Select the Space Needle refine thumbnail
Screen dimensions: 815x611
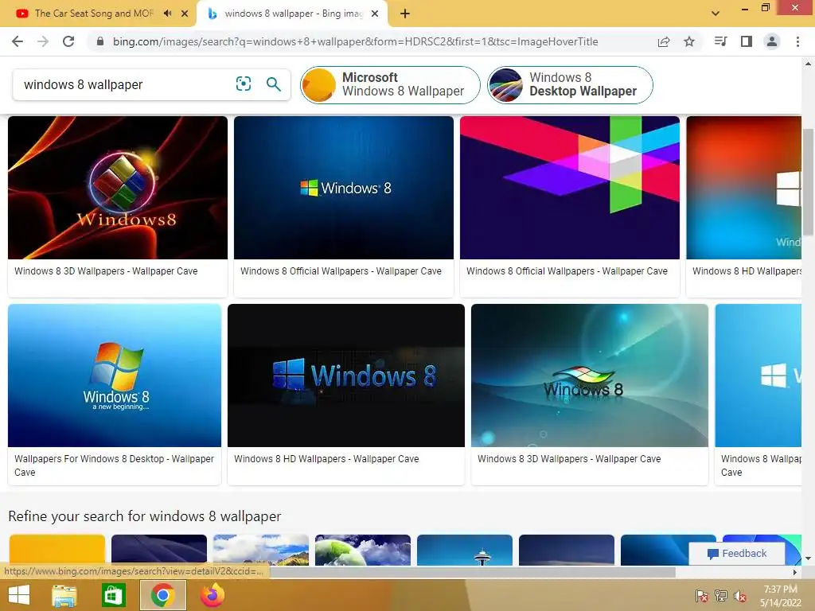click(465, 550)
